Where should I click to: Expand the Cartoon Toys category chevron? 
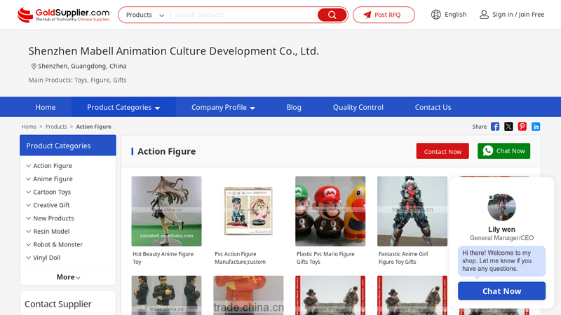click(x=29, y=192)
